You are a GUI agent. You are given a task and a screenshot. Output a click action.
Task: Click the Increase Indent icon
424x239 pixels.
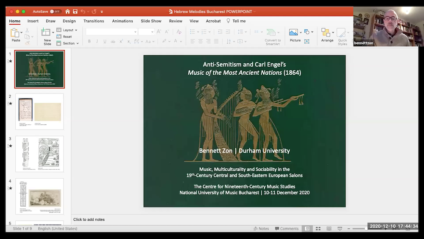[228, 32]
